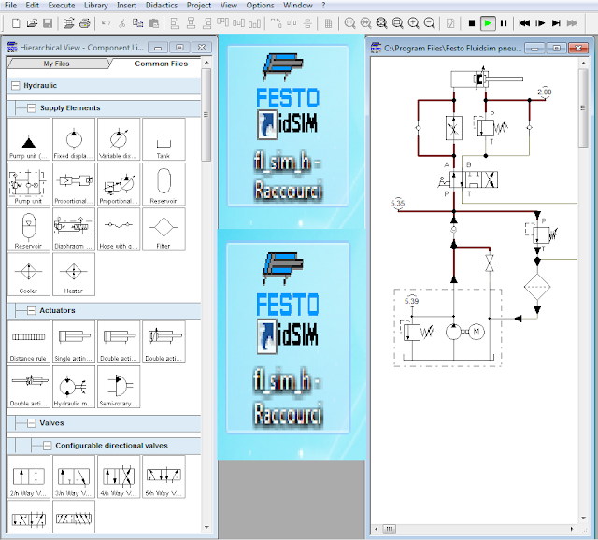Click the single step playback icon
The width and height of the screenshot is (598, 540).
(540, 23)
